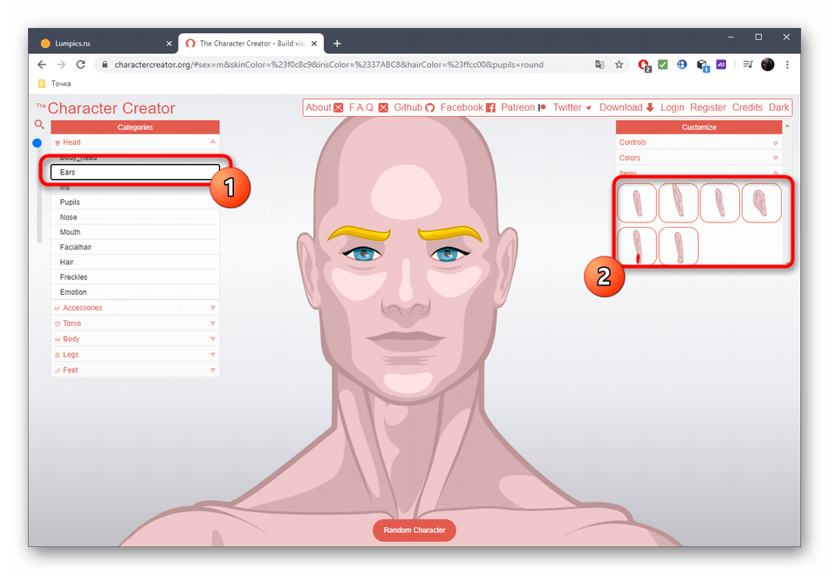Click the Github link with octocat icon
This screenshot has height=575, width=829.
tap(414, 107)
